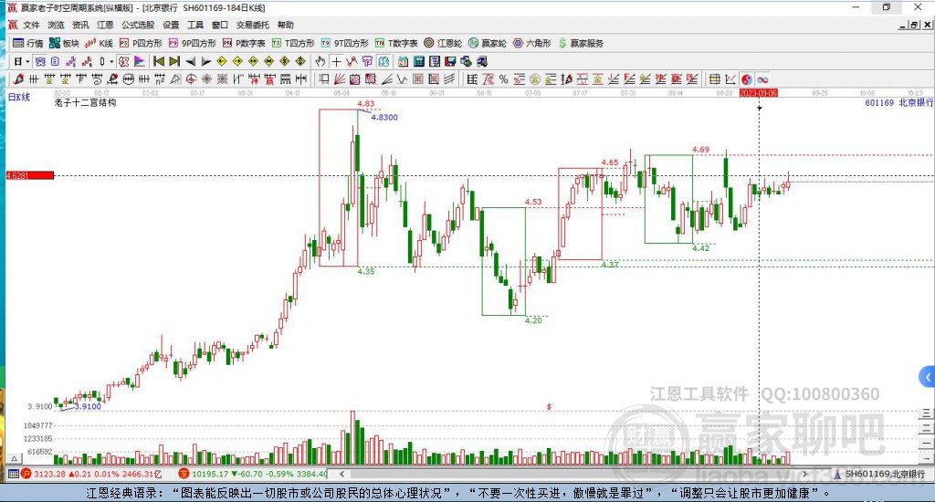Select the hand pan tool
The image size is (935, 502).
320,61
